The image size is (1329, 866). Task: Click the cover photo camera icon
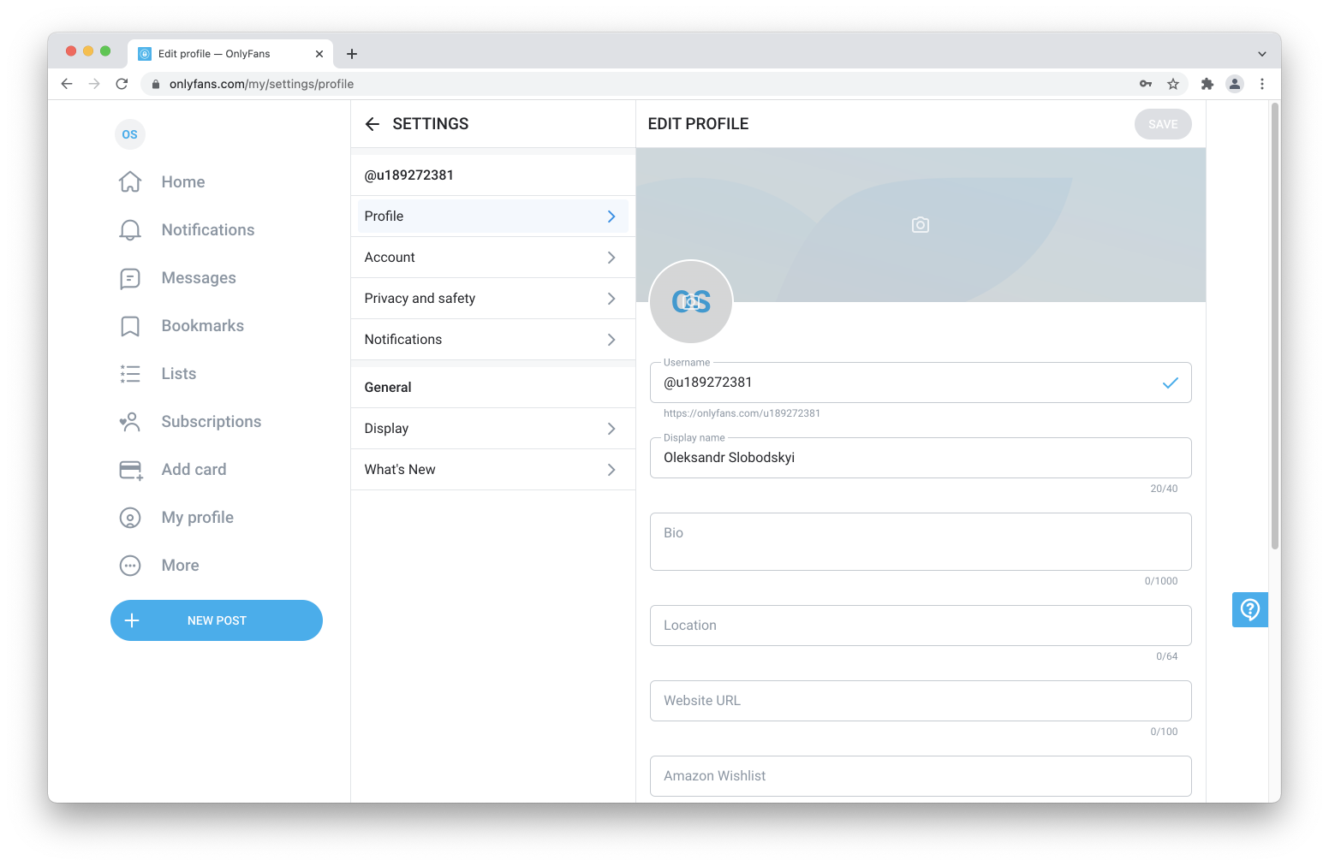921,225
